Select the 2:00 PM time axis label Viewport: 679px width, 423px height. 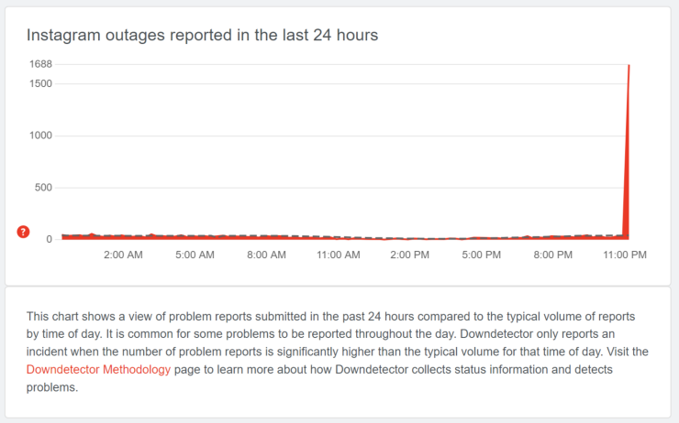coord(410,255)
